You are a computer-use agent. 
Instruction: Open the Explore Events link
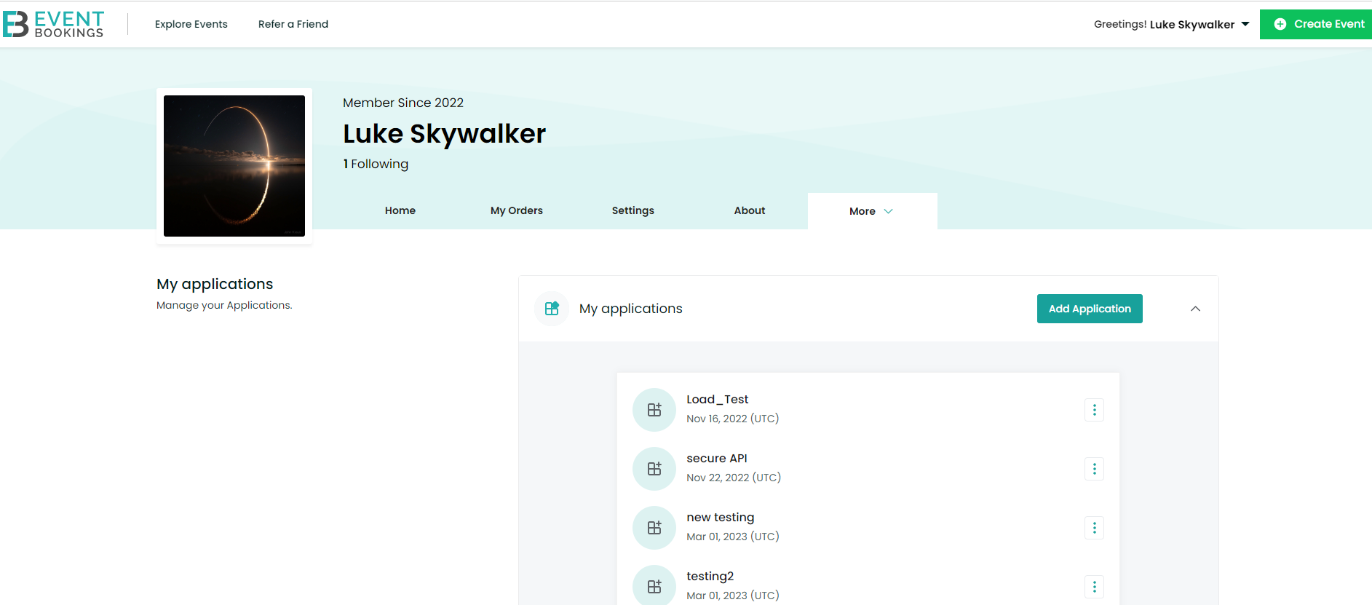(191, 24)
